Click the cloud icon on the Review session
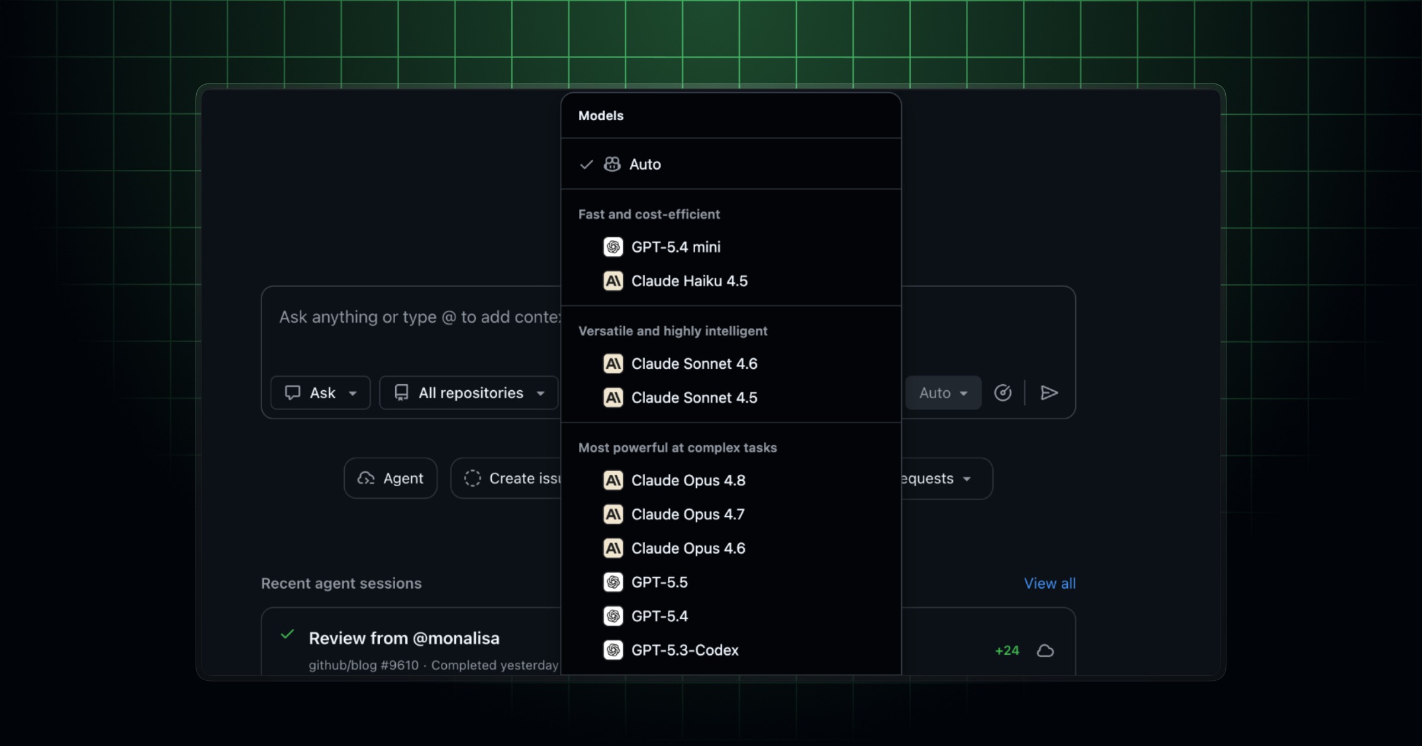 click(x=1045, y=651)
